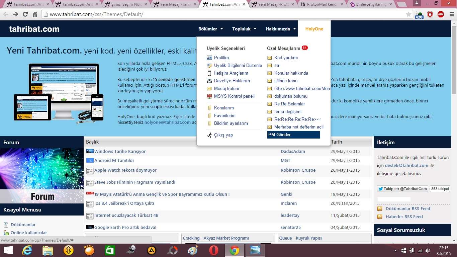Click the Opera icon in the taskbar
This screenshot has width=457, height=257.
(x=214, y=250)
